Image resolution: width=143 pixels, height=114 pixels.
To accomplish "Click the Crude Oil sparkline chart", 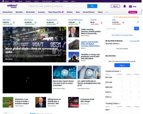I will (x=101, y=23).
